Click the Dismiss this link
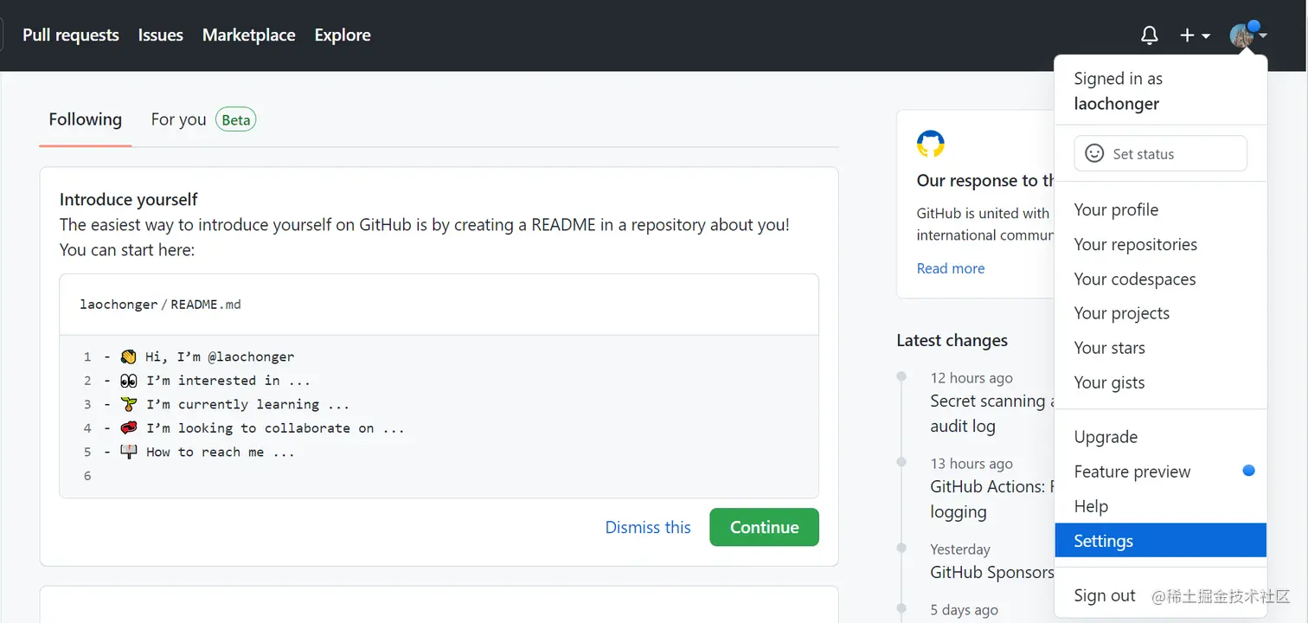 [x=648, y=527]
